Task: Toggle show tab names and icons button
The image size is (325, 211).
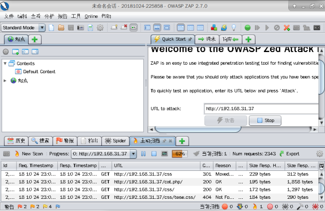Action: tap(134, 28)
